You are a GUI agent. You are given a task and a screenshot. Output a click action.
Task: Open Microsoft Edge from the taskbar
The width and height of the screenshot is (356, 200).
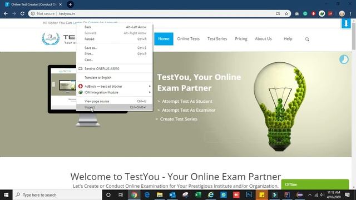point(147,195)
